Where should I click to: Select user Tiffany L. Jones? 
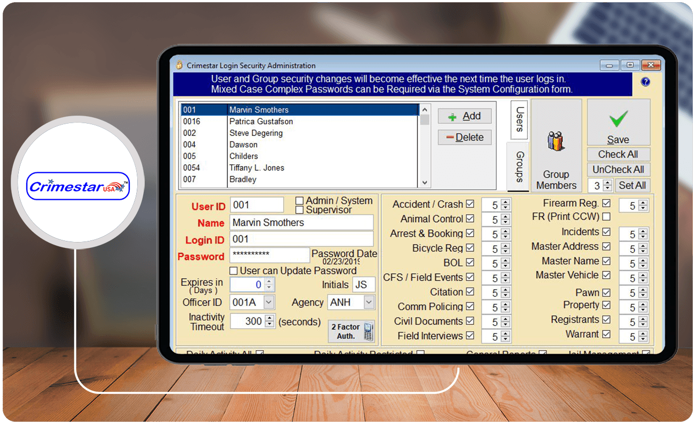point(299,168)
